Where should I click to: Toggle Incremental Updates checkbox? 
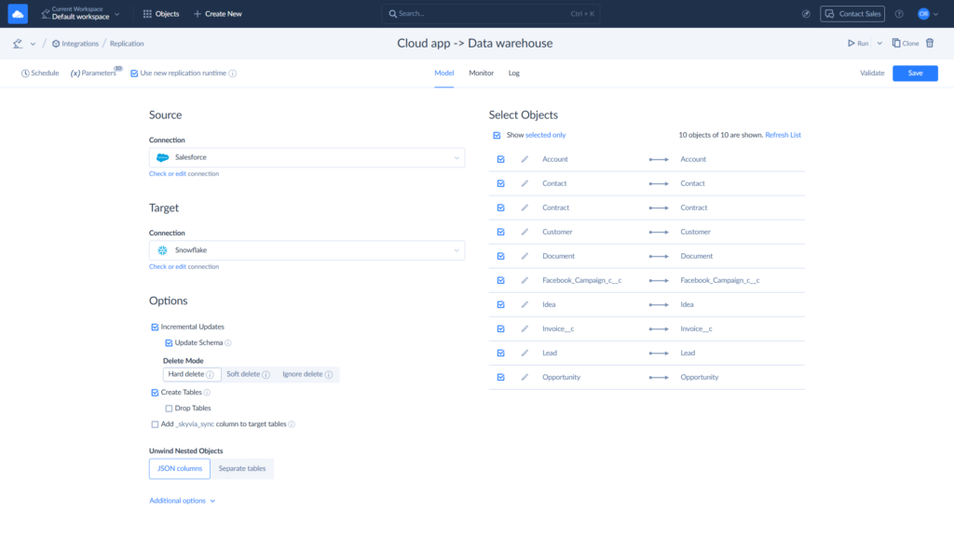click(x=155, y=327)
